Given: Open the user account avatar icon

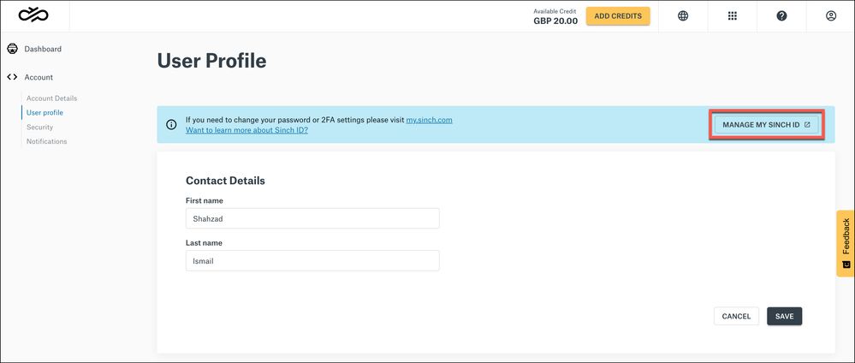Looking at the screenshot, I should [831, 15].
